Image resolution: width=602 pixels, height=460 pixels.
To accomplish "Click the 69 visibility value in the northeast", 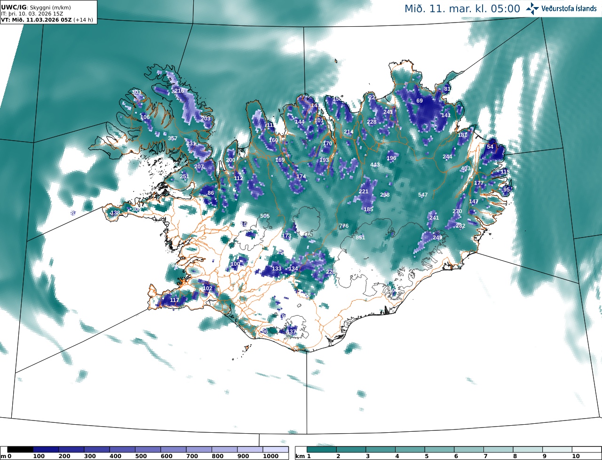I will click(420, 101).
